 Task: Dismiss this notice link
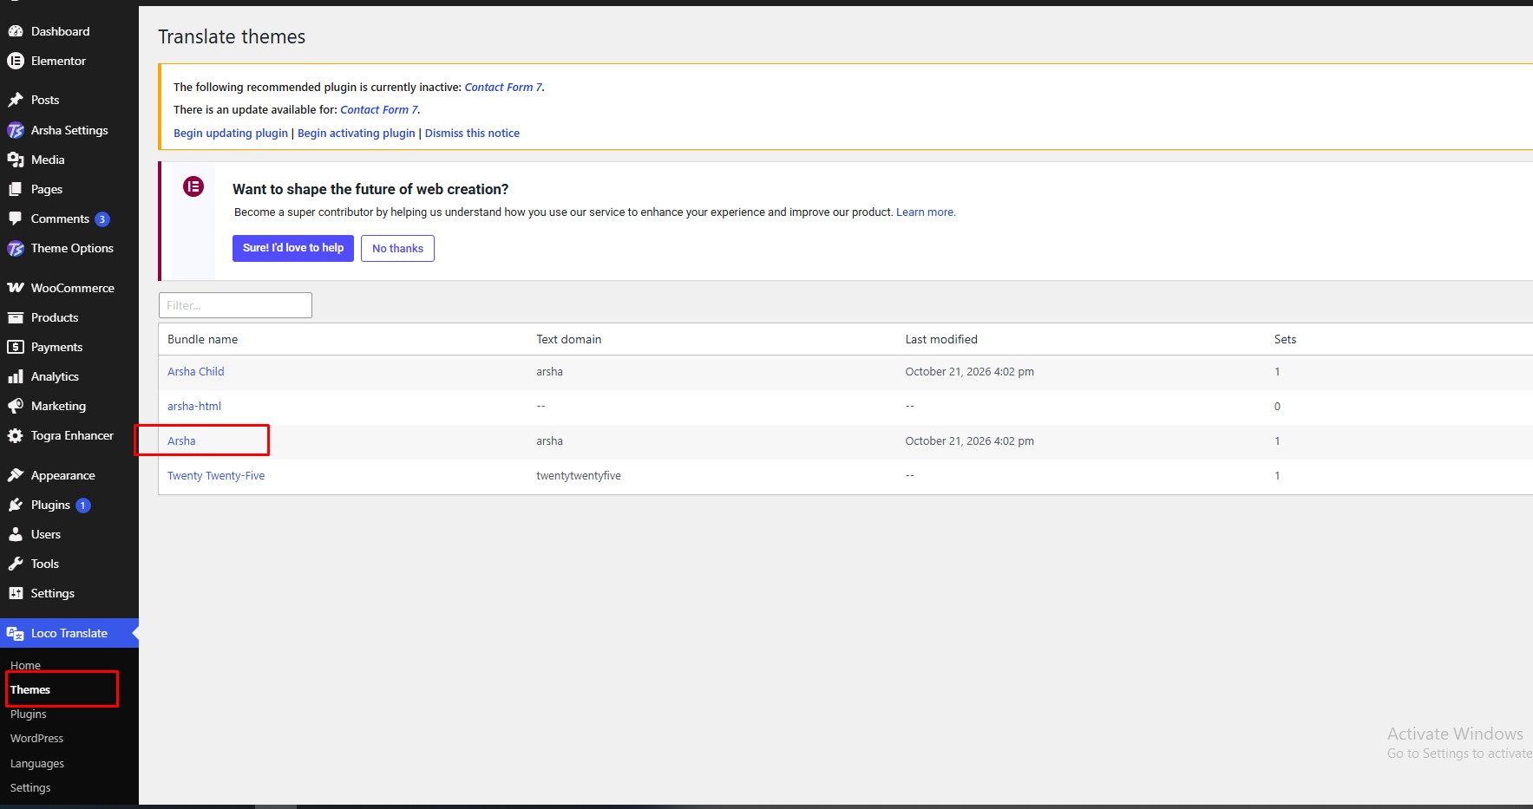tap(472, 133)
